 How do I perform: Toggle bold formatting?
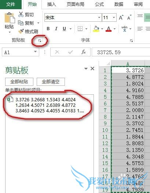tap(48, 29)
